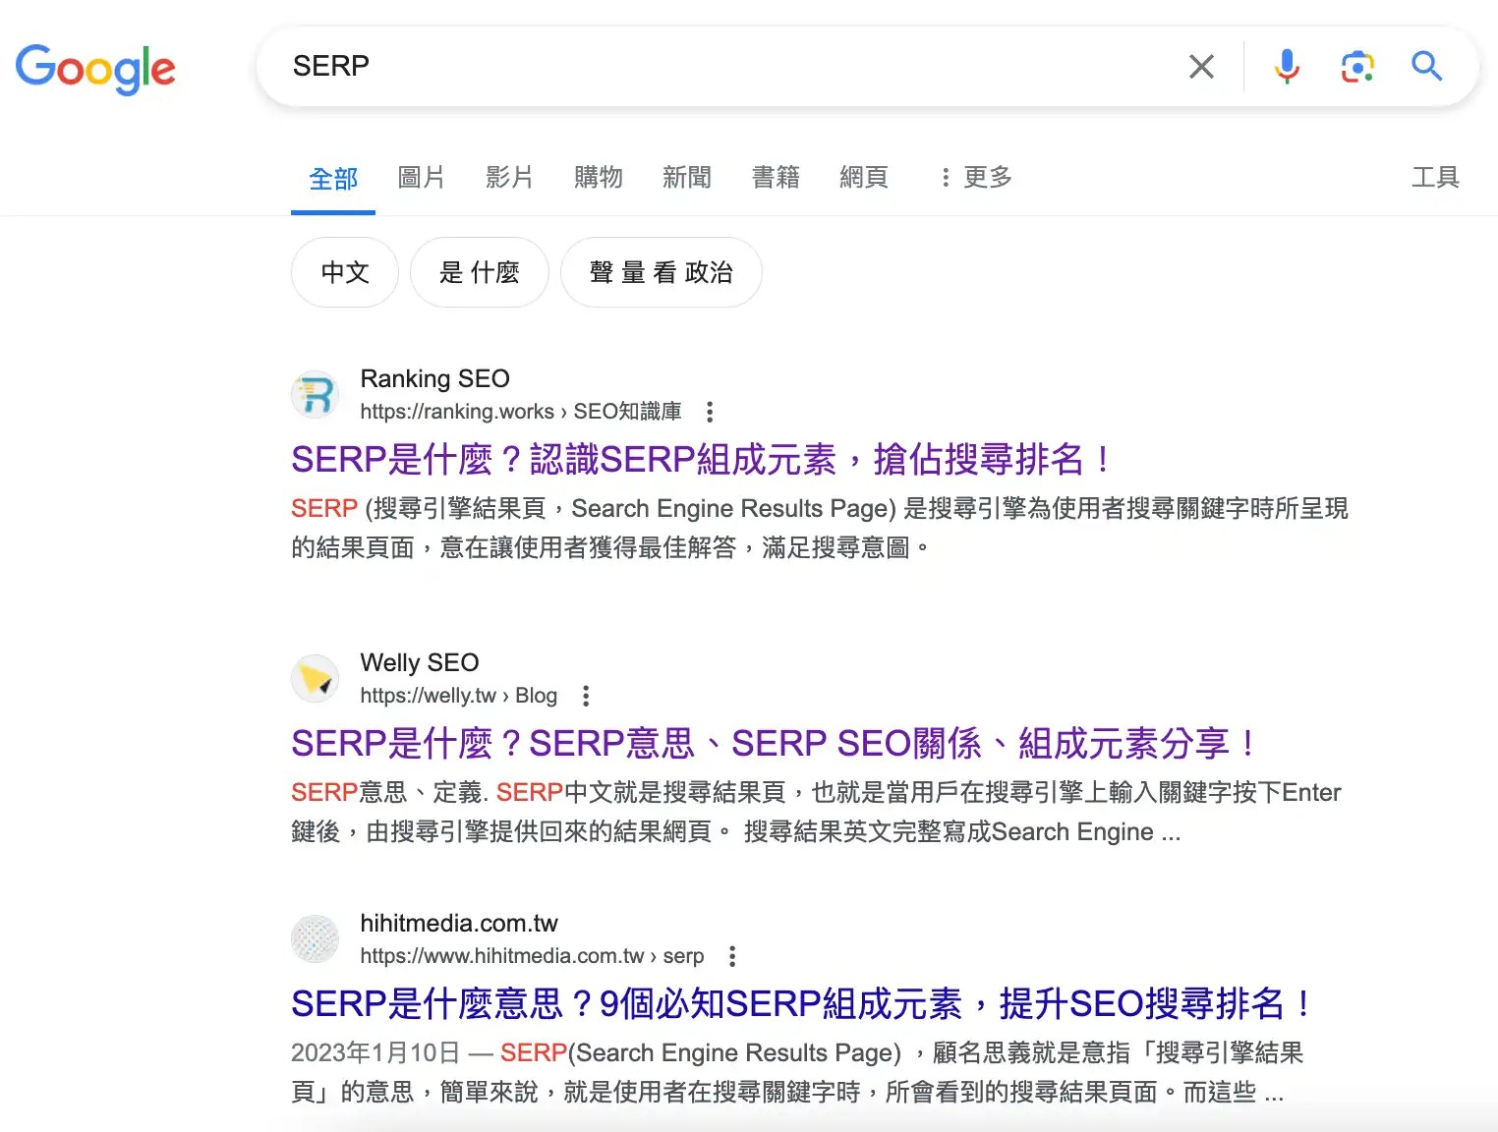Click the Ranking SEO site favicon
1498x1132 pixels.
316,395
